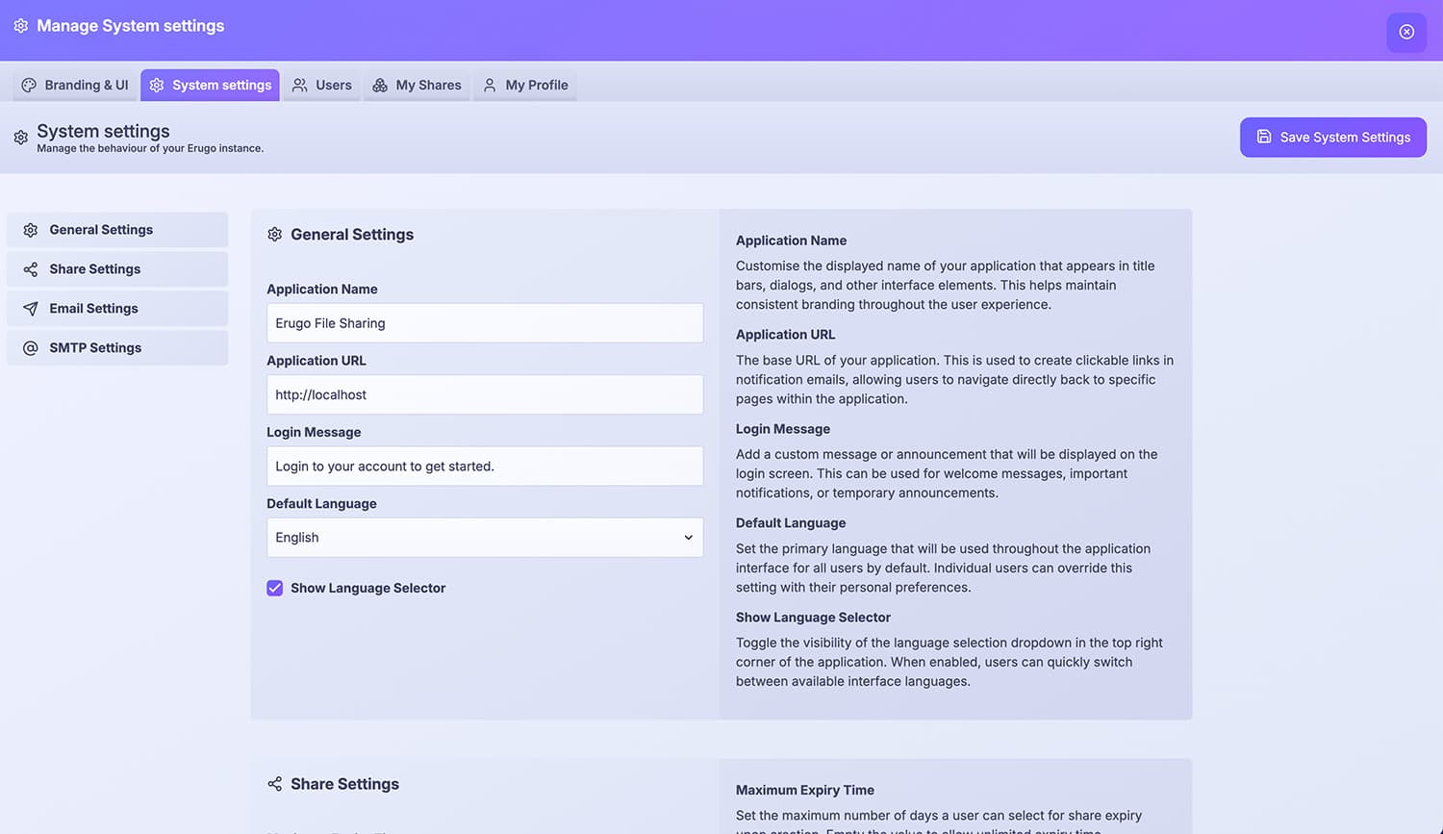Switch to the Branding & UI tab
Image resolution: width=1443 pixels, height=834 pixels.
tap(75, 85)
